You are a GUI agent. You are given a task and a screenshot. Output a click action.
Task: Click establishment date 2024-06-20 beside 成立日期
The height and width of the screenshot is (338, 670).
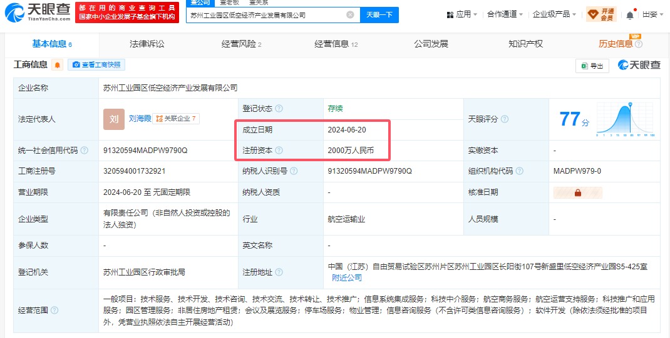coord(347,130)
